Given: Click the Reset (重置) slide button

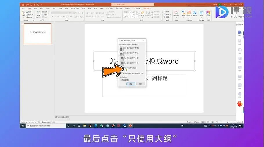Looking at the screenshot, I should pos(45,14).
